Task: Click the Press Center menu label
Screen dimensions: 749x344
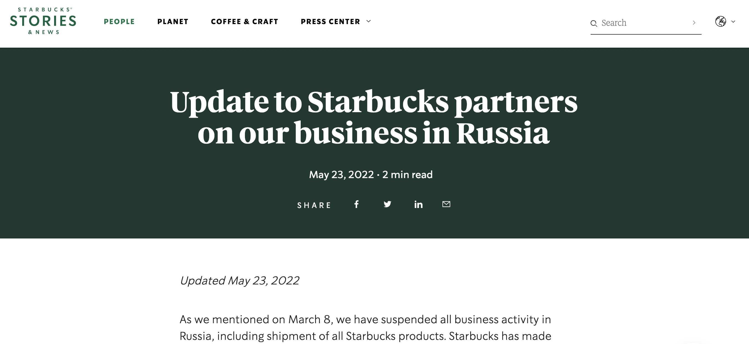Action: [330, 22]
